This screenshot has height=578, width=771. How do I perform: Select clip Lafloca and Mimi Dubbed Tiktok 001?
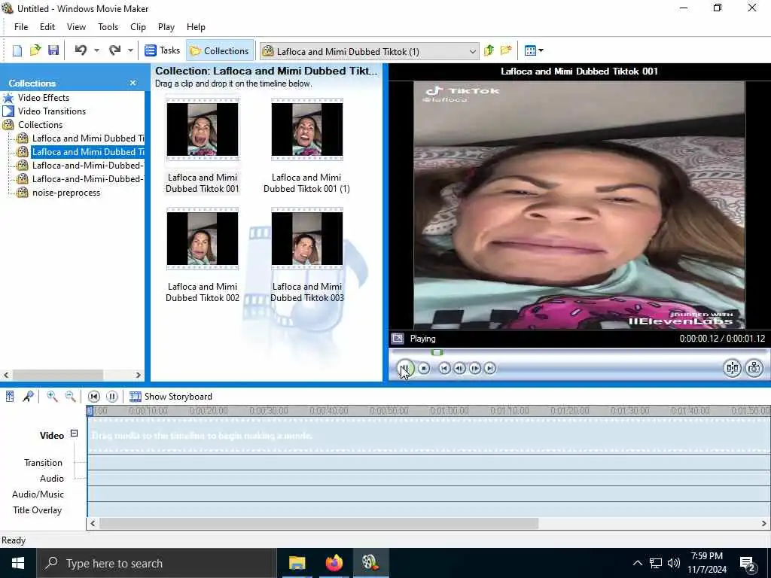point(202,147)
